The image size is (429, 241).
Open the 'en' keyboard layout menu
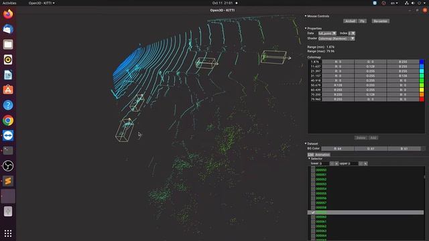[x=394, y=3]
